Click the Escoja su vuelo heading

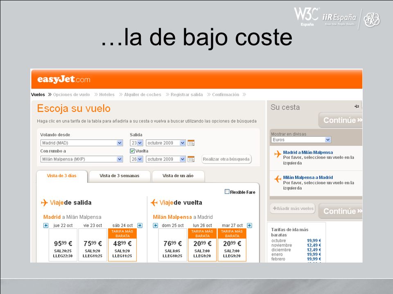(74, 109)
